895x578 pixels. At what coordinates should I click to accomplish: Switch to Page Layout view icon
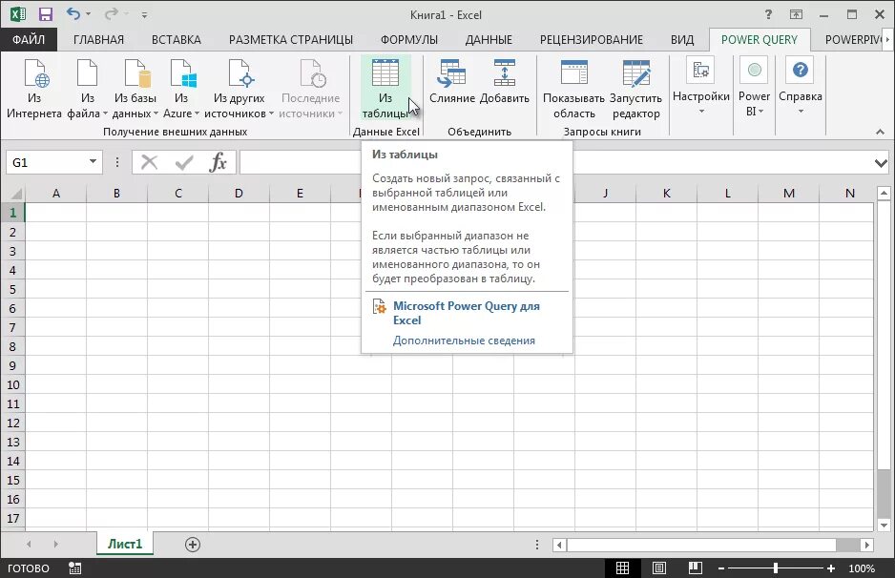tap(658, 568)
